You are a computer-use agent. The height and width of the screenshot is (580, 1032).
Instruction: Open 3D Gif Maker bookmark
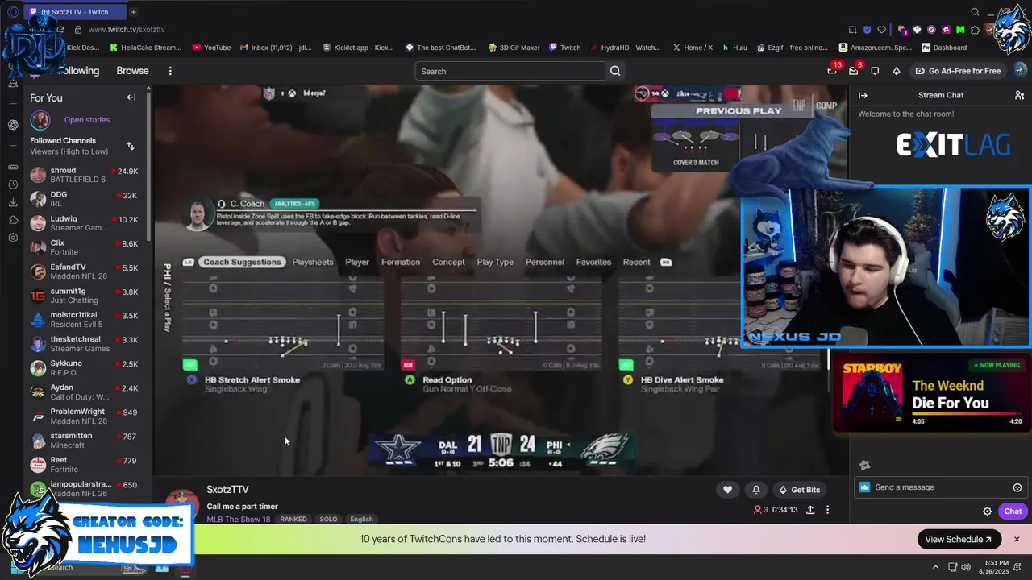coord(514,48)
